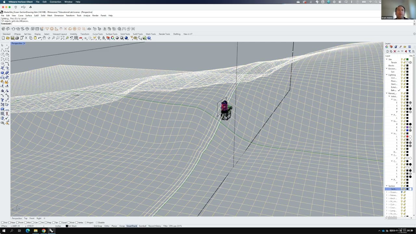Click the Print icon in the toolbar
This screenshot has width=416, height=234.
click(17, 38)
